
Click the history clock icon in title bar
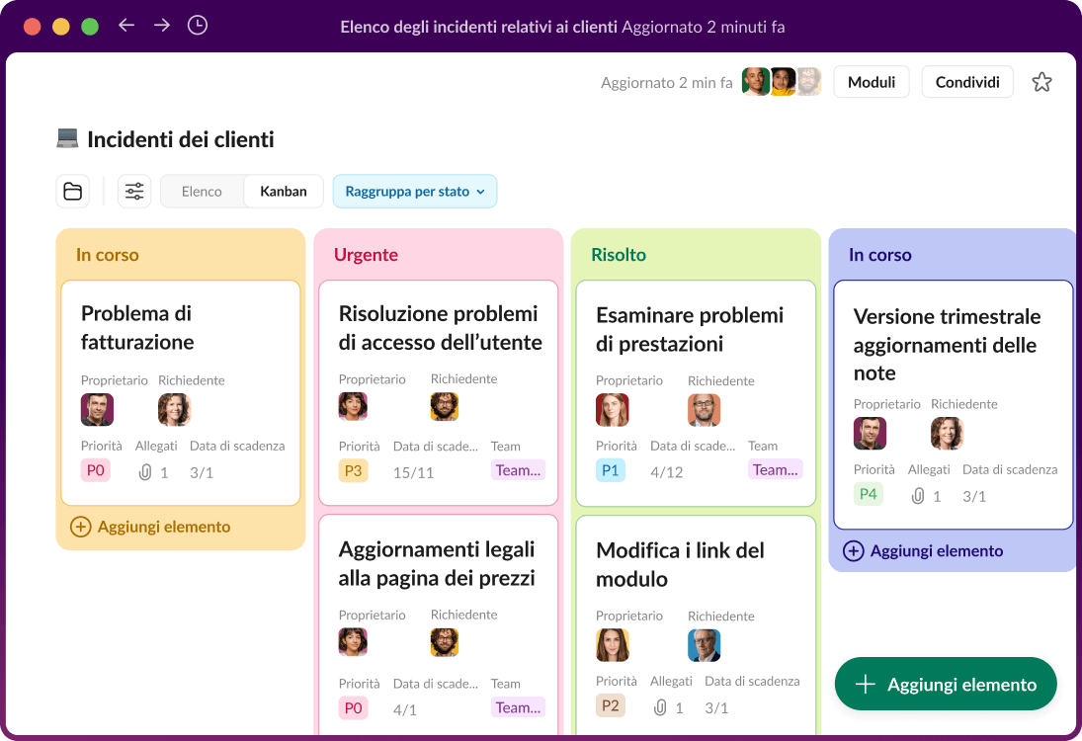pos(197,26)
